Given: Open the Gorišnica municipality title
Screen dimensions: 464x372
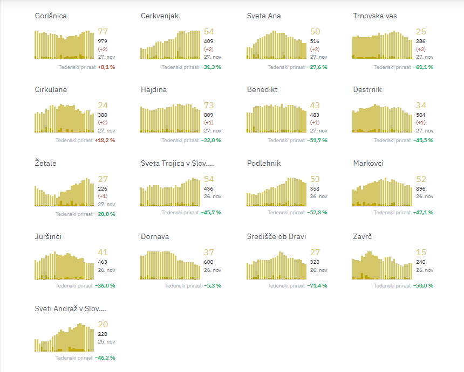Looking at the screenshot, I should click(51, 16).
